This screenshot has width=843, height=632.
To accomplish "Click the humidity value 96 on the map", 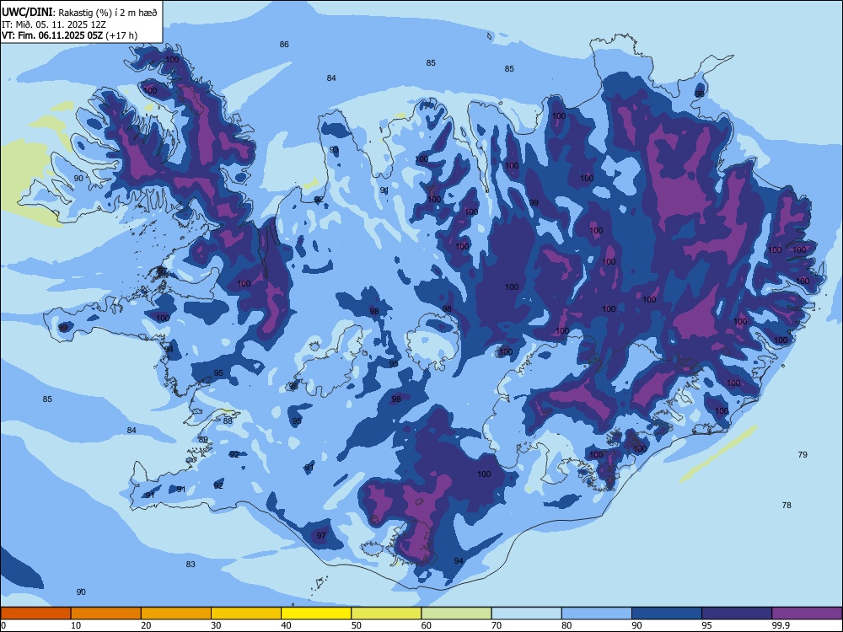I will [293, 387].
